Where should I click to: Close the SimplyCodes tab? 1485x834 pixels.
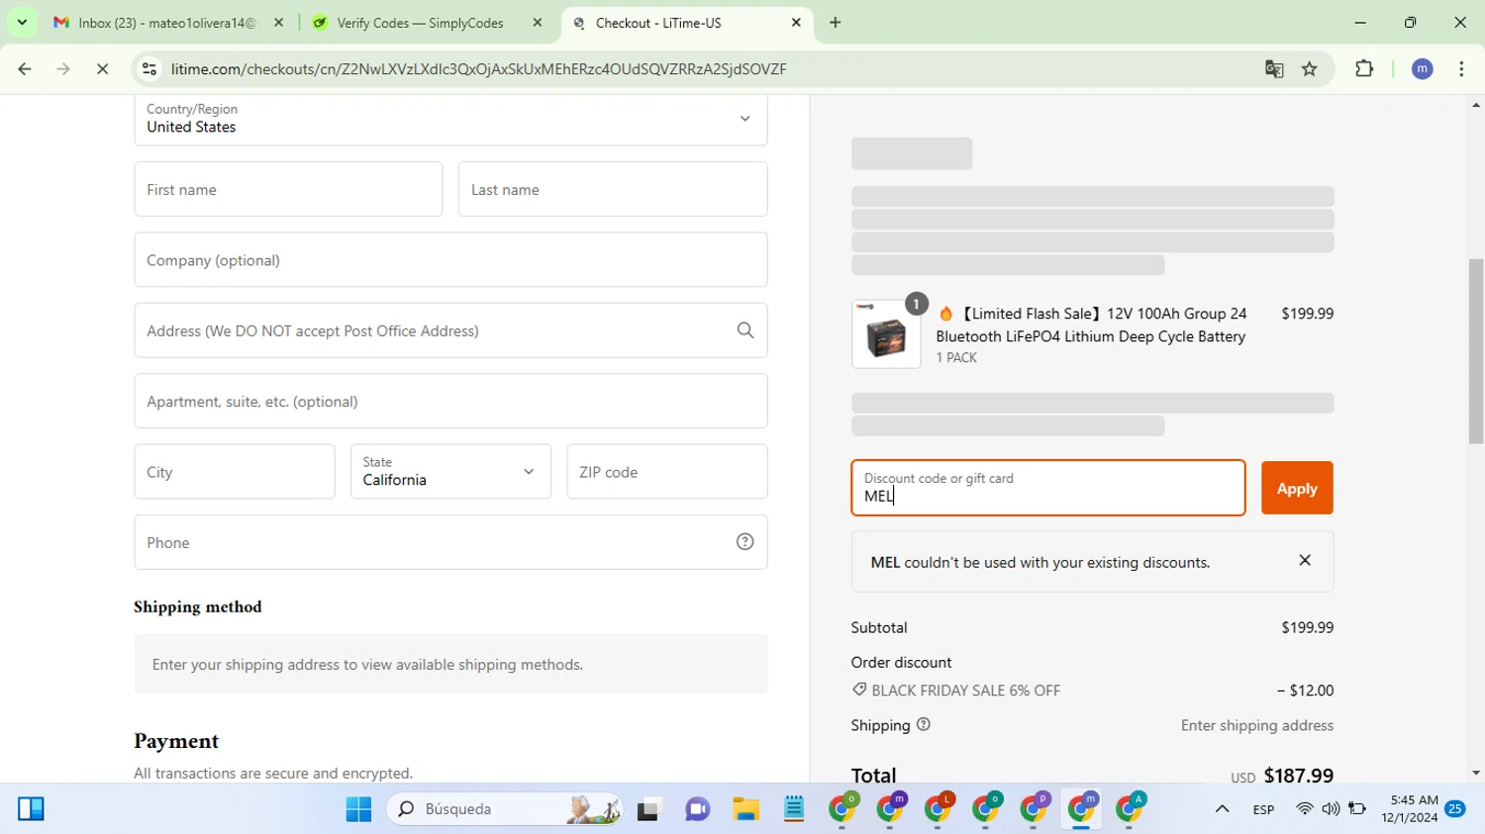(538, 22)
